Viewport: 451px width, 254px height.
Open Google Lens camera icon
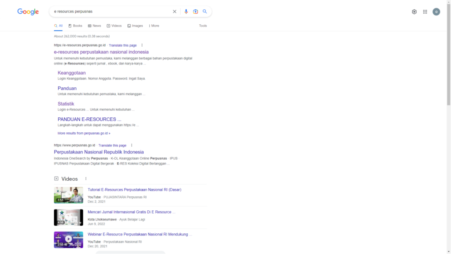click(196, 11)
